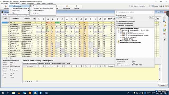Click calendar icon beside ноябрь - 11/2018
The image size is (169, 95).
[153, 6]
